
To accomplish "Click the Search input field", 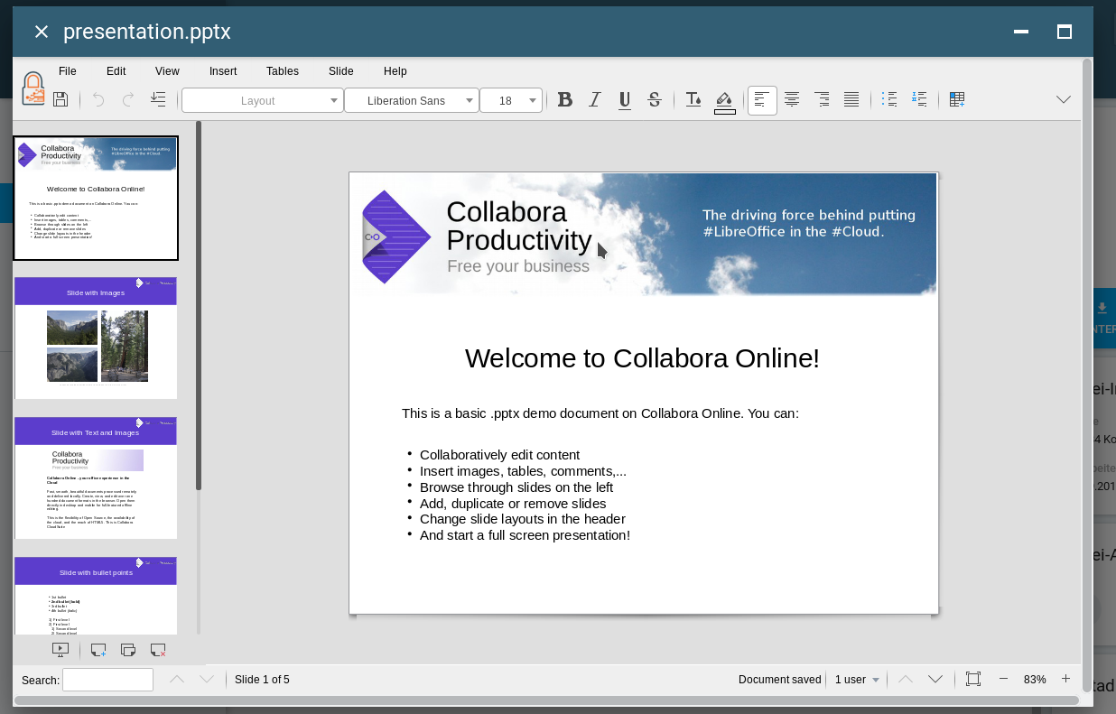I will (107, 680).
